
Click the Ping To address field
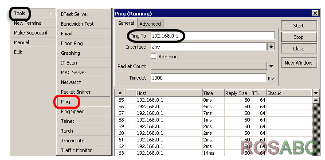pos(213,35)
